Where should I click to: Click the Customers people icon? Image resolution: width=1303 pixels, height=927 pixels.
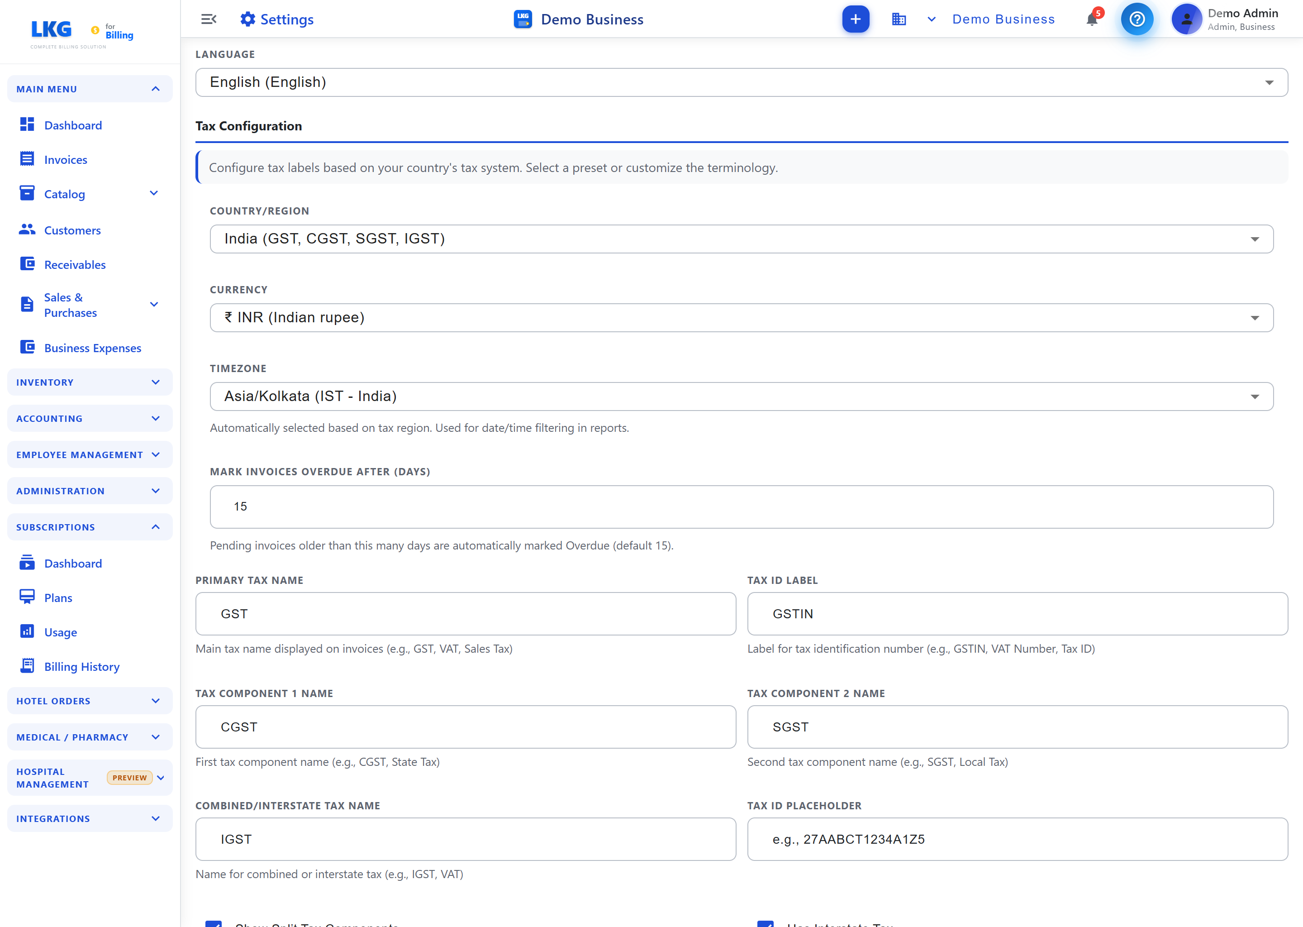(x=27, y=229)
